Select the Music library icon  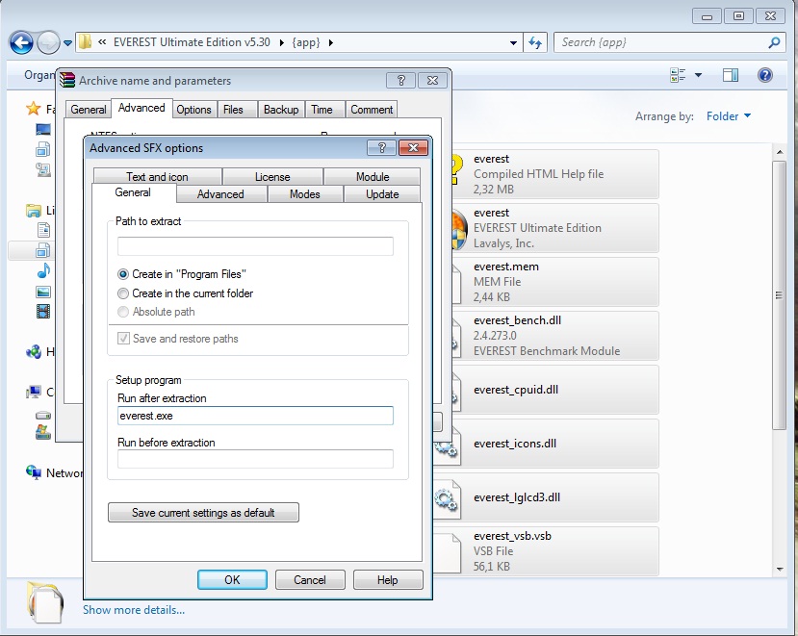coord(43,270)
